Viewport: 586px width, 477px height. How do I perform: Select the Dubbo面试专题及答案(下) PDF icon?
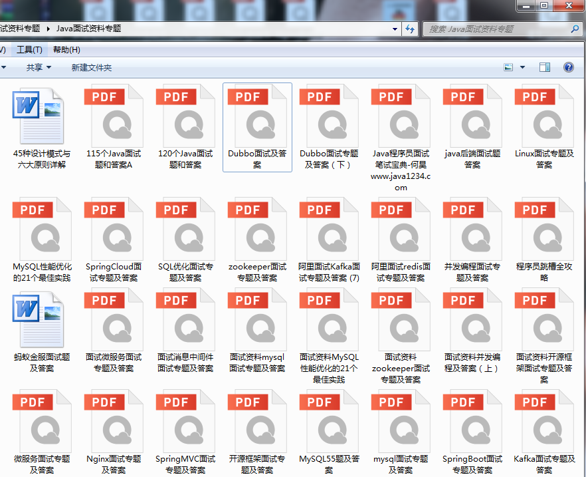tap(329, 116)
